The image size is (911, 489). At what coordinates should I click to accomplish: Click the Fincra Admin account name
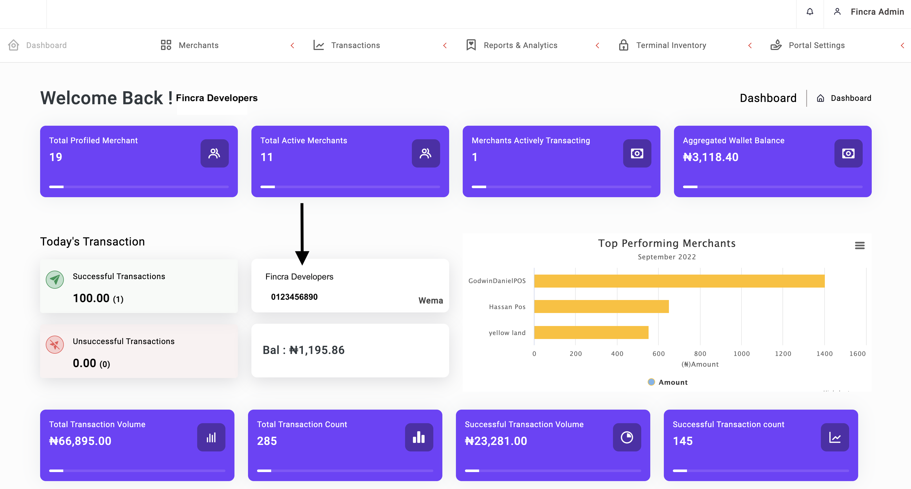tap(877, 12)
